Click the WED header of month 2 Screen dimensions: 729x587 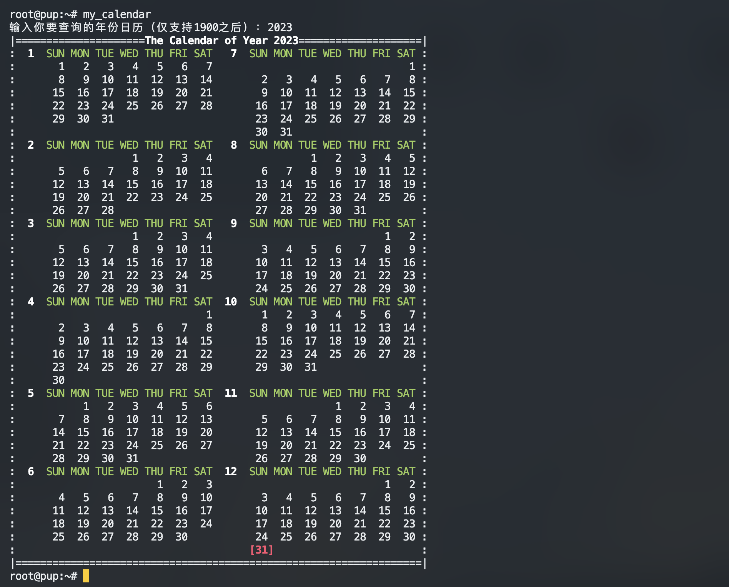[129, 145]
